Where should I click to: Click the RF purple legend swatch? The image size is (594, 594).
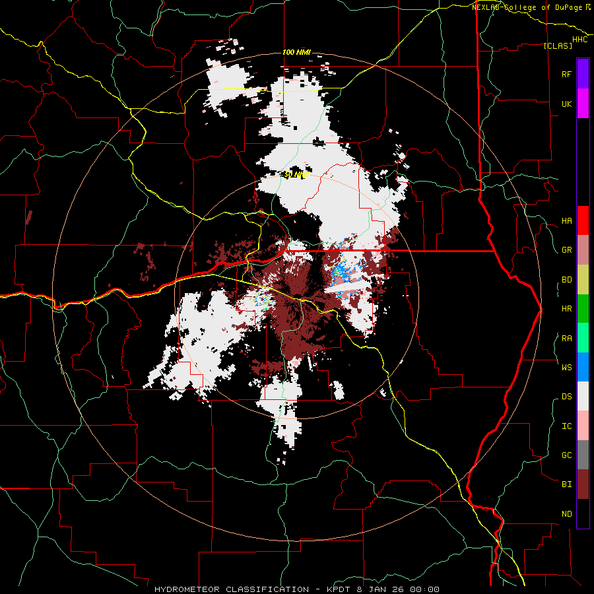click(583, 74)
